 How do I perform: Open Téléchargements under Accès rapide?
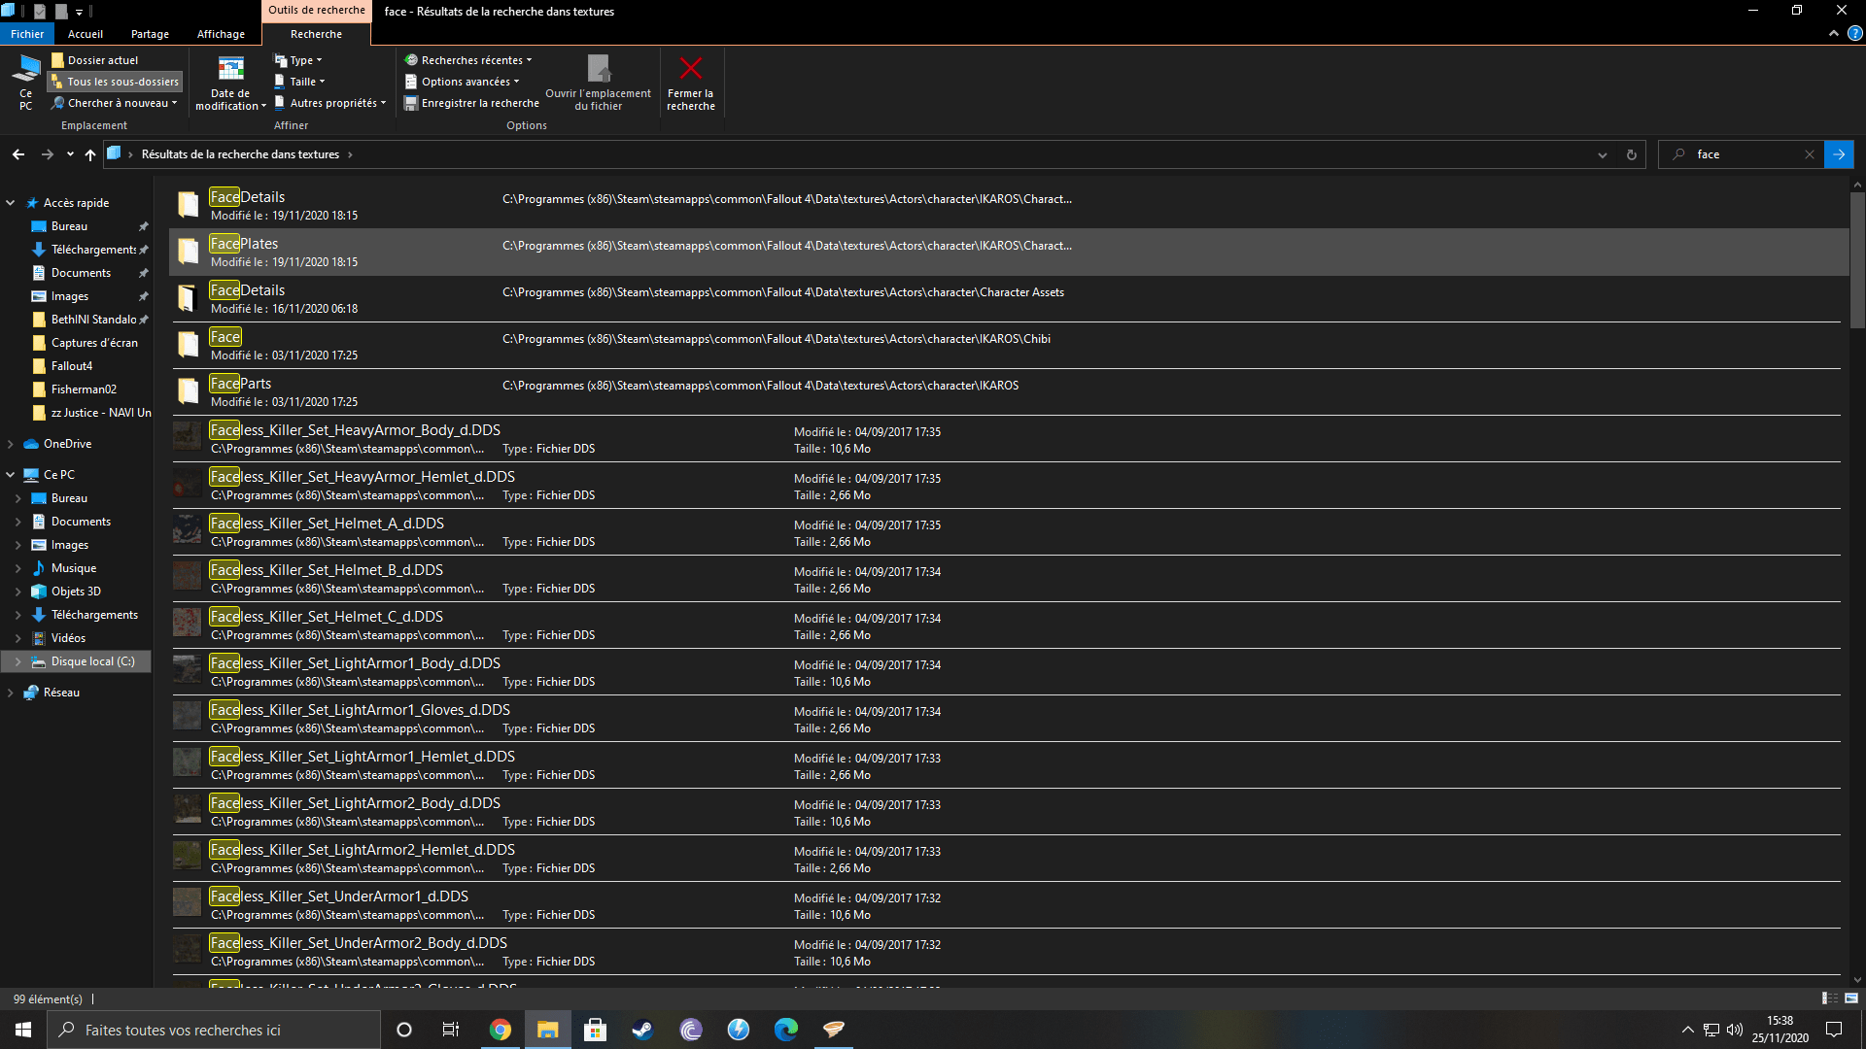tap(93, 250)
